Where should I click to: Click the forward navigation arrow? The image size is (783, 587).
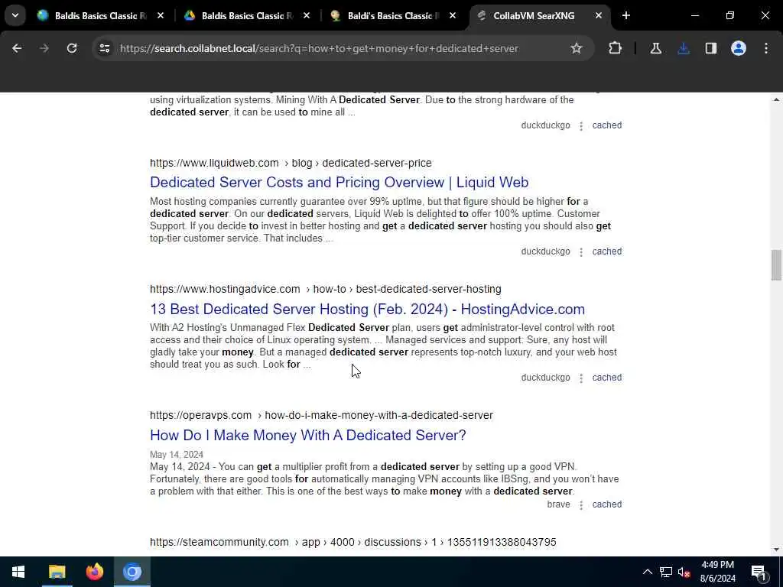[44, 48]
